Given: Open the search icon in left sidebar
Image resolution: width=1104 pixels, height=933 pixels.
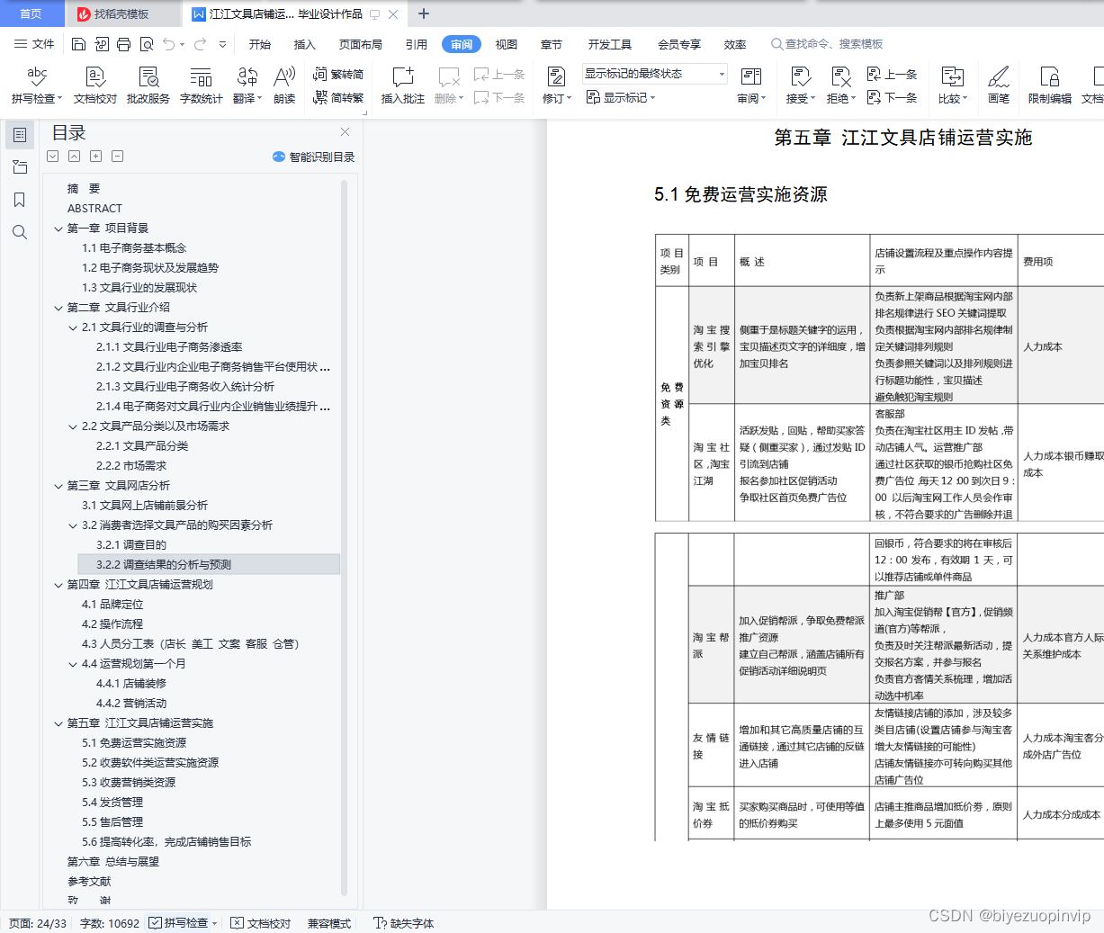Looking at the screenshot, I should (x=20, y=232).
